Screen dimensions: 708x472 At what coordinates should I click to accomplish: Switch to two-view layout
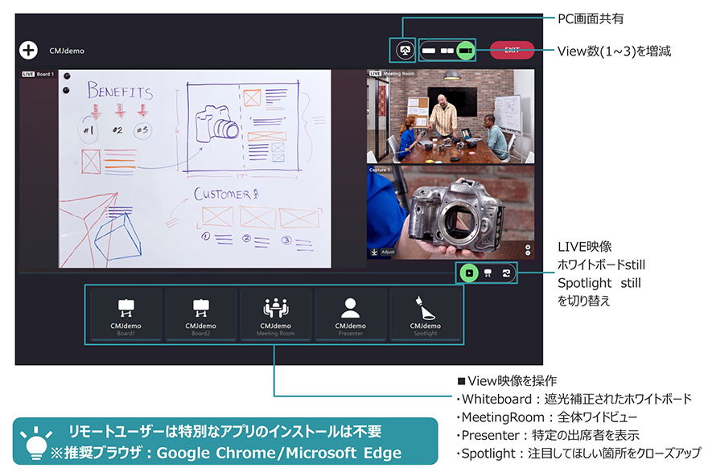447,51
